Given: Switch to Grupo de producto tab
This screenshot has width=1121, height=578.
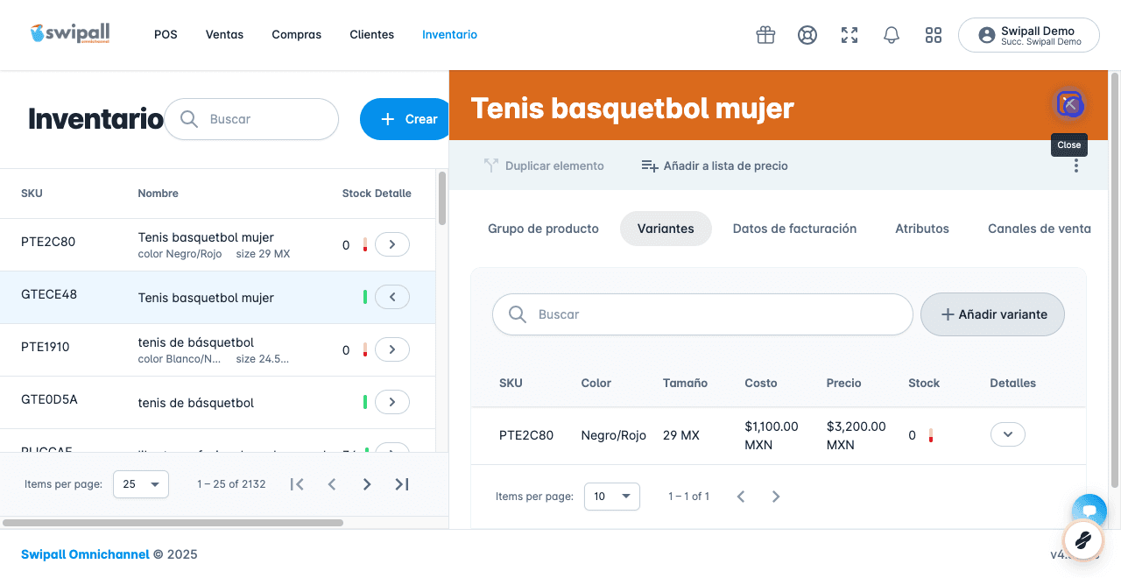Looking at the screenshot, I should (x=543, y=229).
